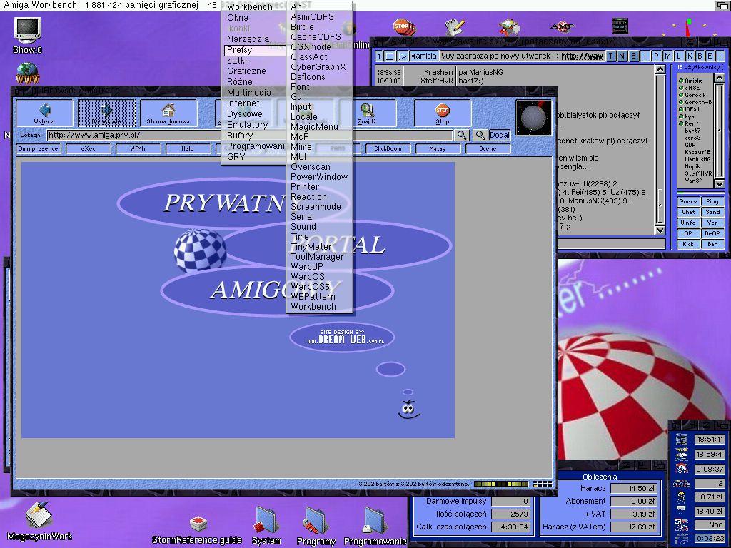Toggle AmIRC channel mode E
The height and width of the screenshot is (548, 731).
coord(710,56)
